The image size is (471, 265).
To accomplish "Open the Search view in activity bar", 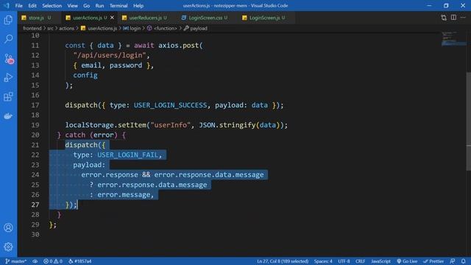I will pyautogui.click(x=8, y=39).
